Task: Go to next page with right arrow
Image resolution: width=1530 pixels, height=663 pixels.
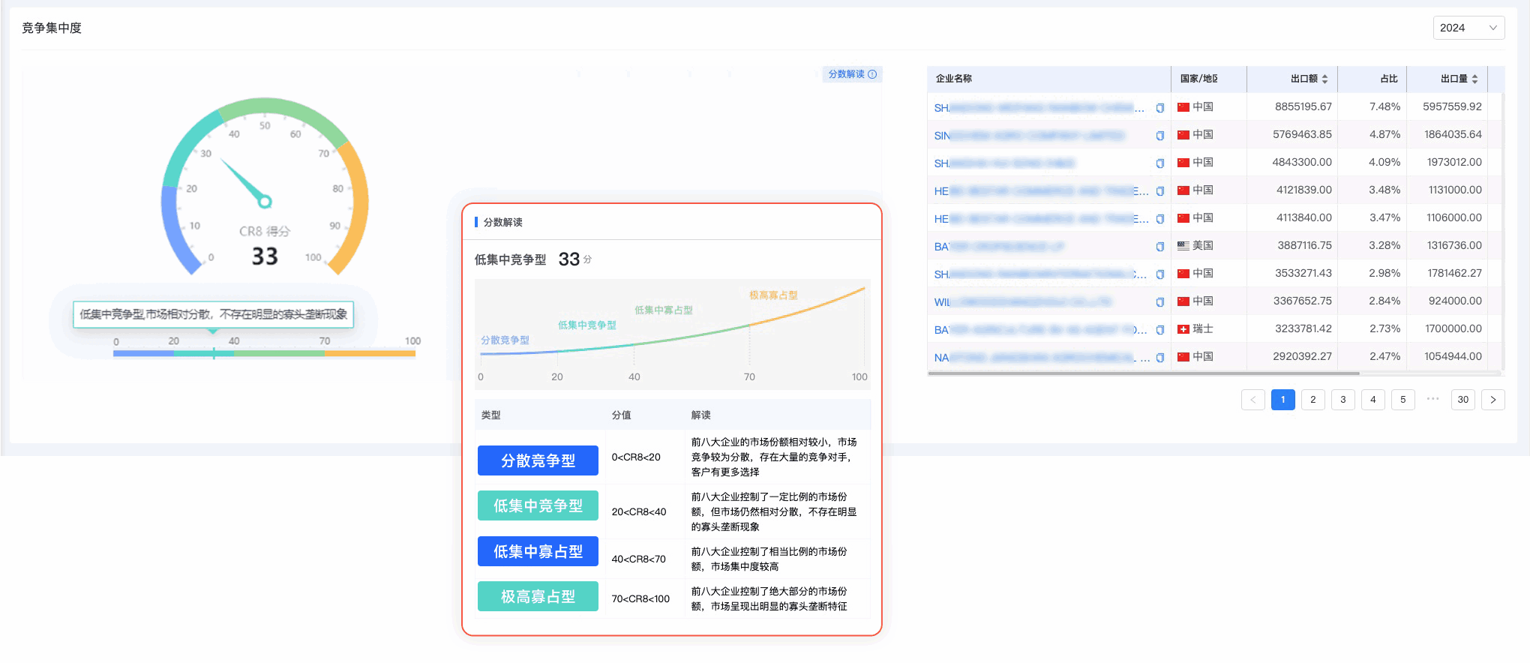Action: pos(1492,400)
